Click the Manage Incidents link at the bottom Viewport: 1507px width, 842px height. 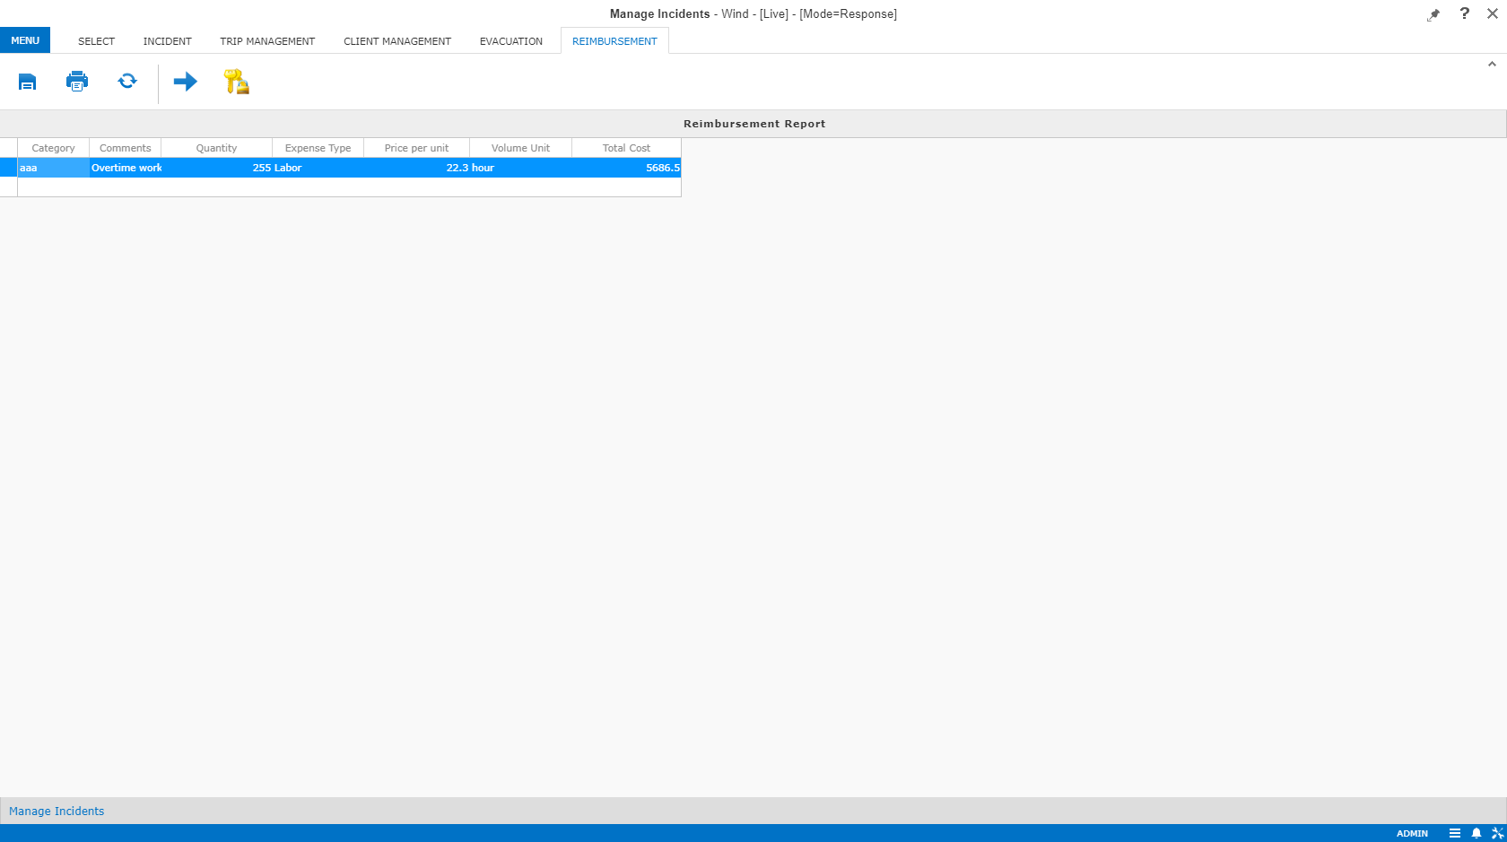click(57, 811)
